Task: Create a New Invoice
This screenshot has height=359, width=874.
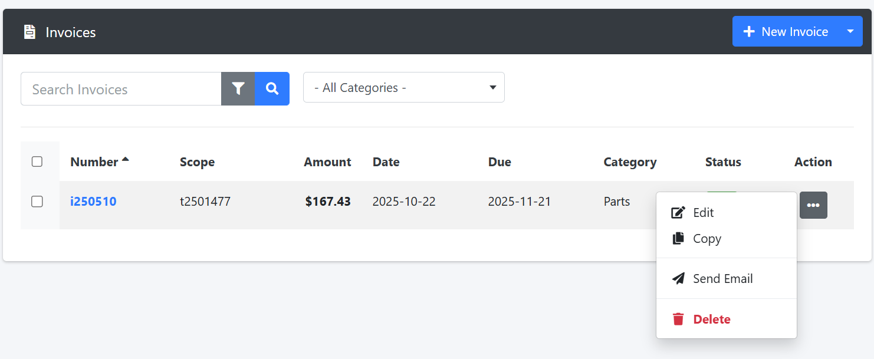Action: (786, 32)
